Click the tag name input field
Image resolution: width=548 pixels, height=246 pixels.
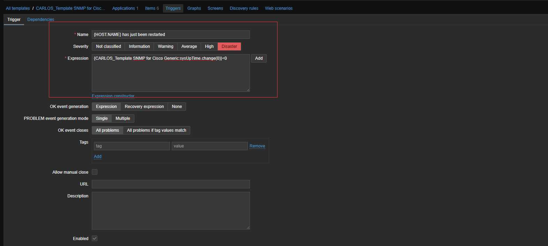click(132, 146)
